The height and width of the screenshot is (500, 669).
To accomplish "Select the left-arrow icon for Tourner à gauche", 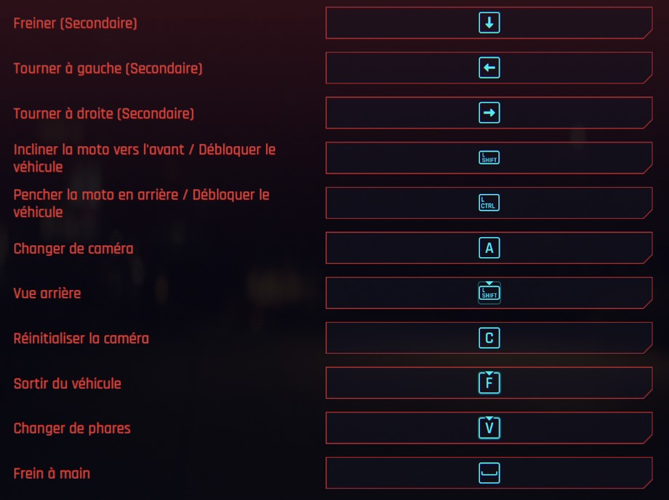I will 489,68.
